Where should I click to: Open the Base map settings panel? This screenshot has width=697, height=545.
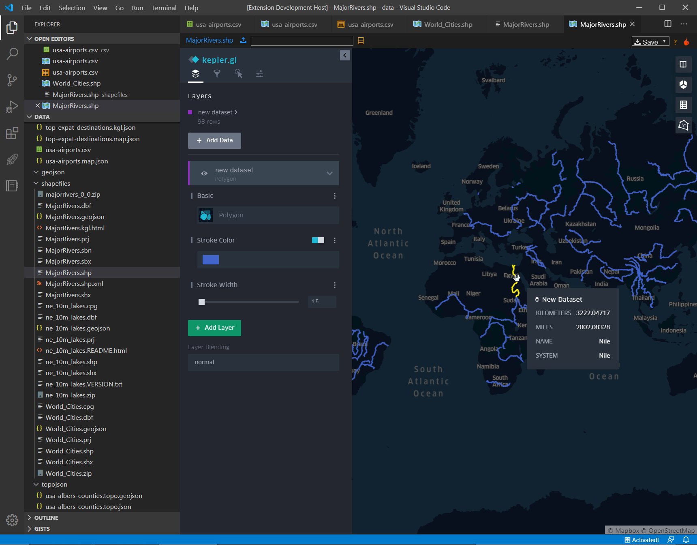(259, 74)
